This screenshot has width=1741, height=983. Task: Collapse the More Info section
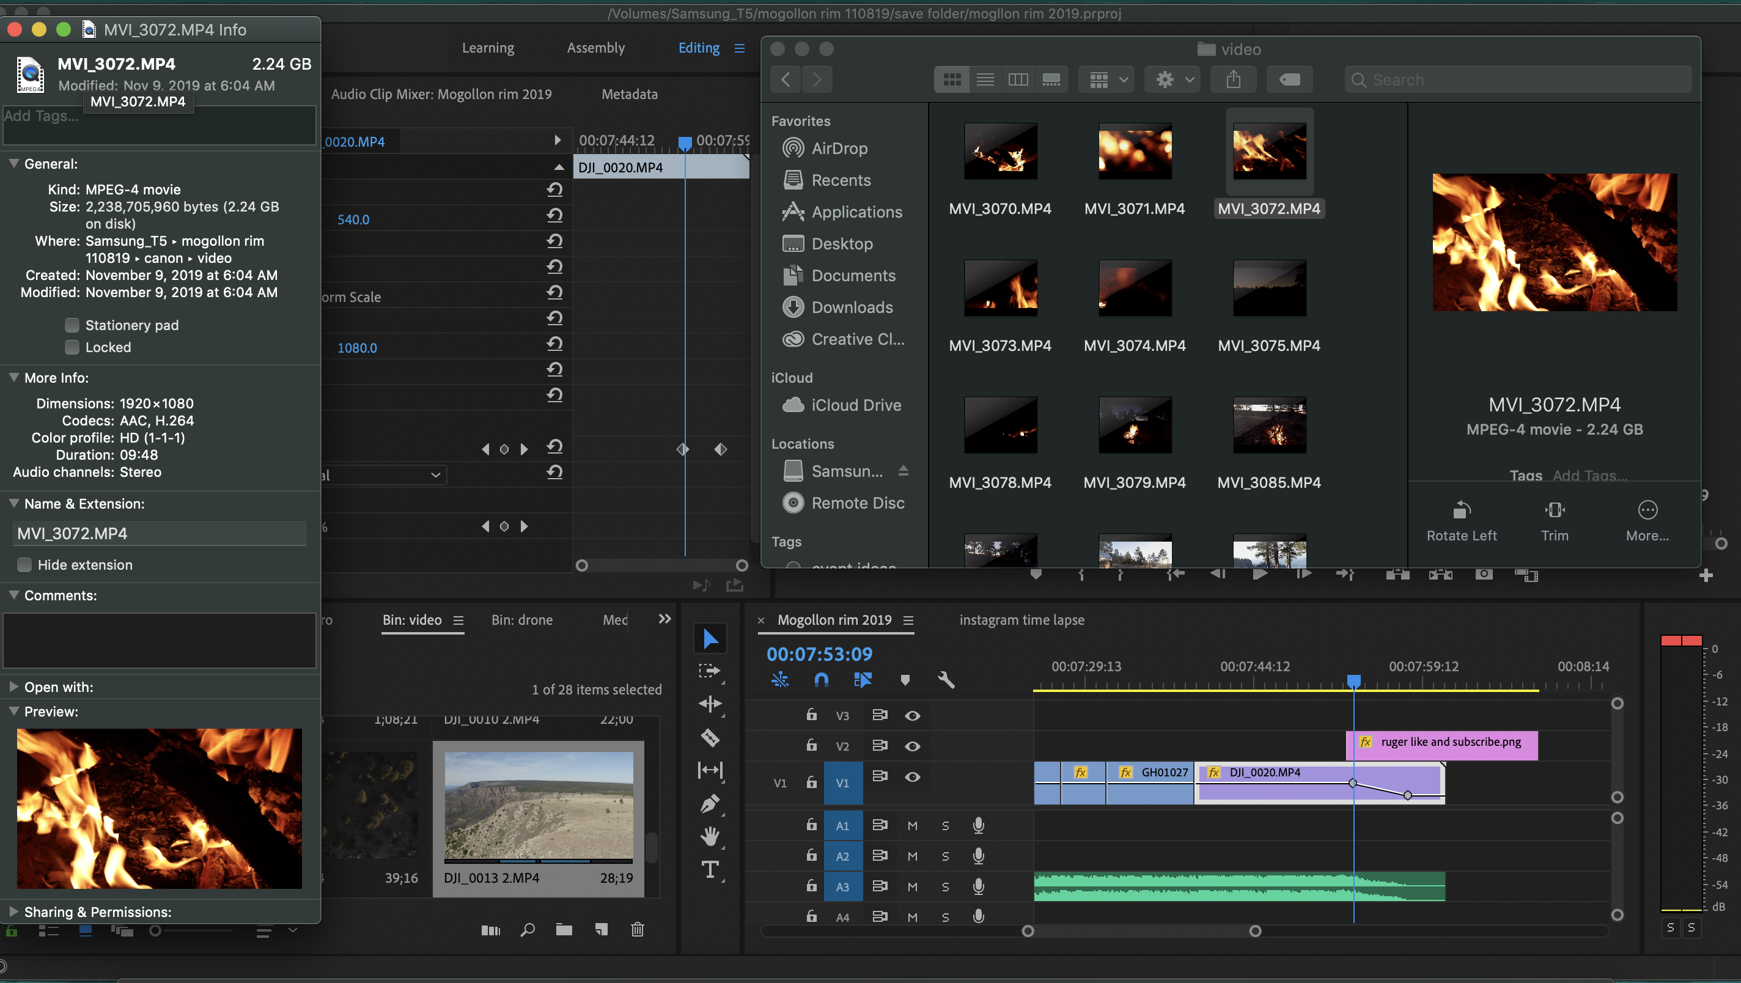(x=13, y=378)
